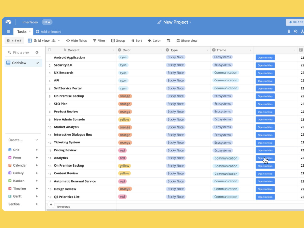Screen dimensions: 304x228
Task: Select the Ticketing System cell
Action: pos(81,143)
